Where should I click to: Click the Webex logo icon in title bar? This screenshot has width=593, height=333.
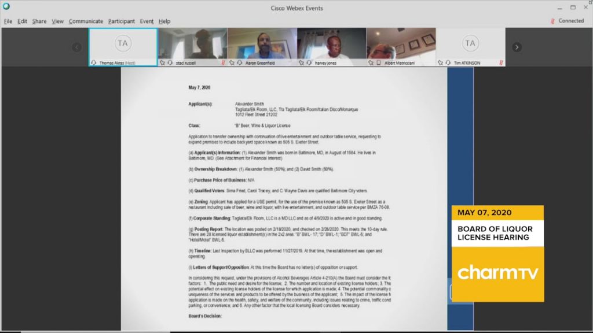[x=6, y=6]
